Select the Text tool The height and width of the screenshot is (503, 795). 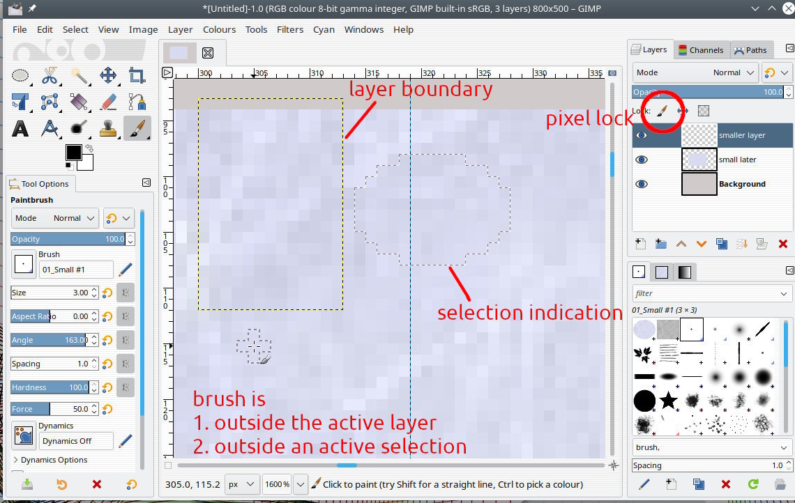(20, 129)
